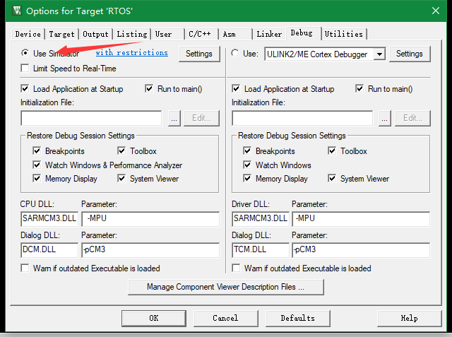
Task: Open the Utilities tab
Action: click(x=344, y=34)
